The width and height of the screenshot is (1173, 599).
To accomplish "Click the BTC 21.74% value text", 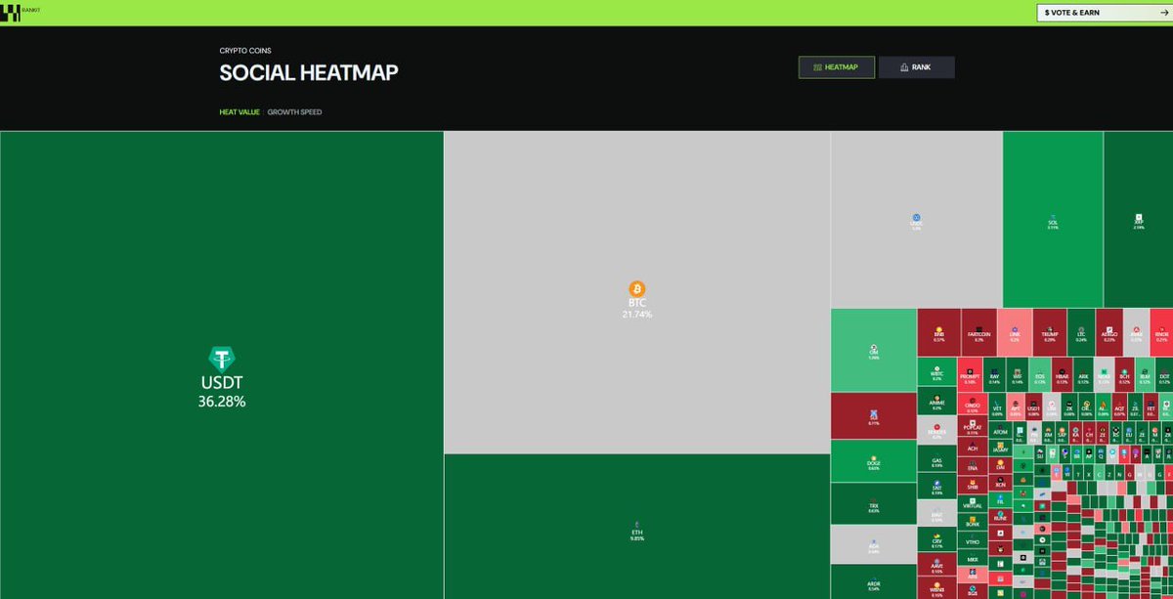I will coord(637,315).
